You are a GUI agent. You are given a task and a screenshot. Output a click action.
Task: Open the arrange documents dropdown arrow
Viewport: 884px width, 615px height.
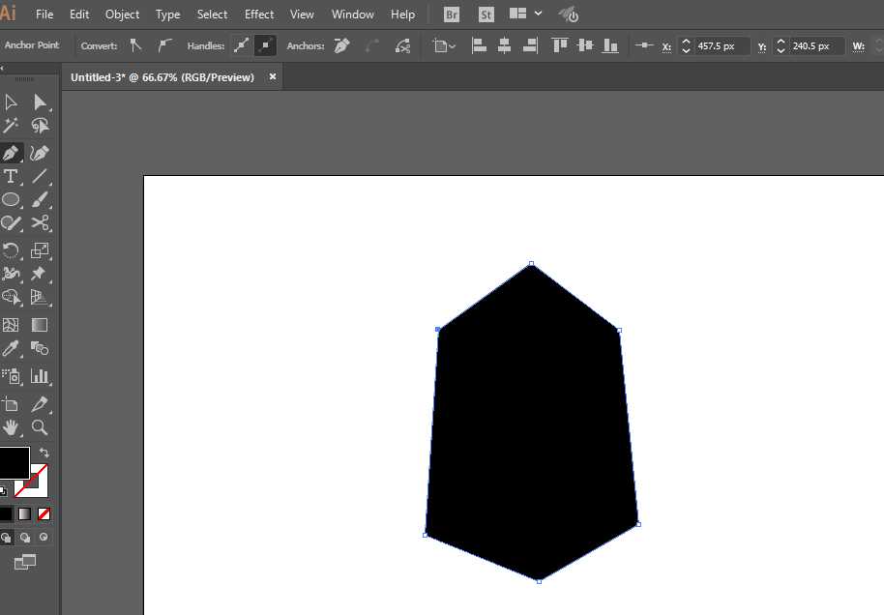point(539,14)
